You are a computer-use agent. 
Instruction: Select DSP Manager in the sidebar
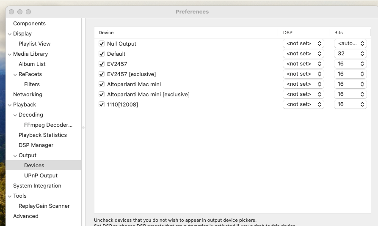[x=36, y=145]
